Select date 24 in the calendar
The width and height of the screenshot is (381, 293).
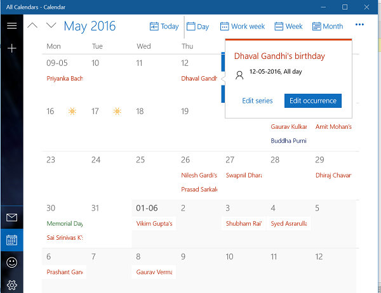[x=96, y=160]
